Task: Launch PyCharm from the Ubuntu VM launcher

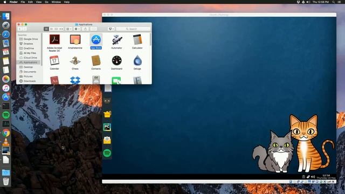Action: point(107,127)
